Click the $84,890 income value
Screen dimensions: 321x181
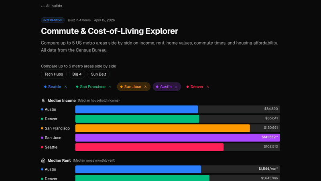pyautogui.click(x=271, y=109)
